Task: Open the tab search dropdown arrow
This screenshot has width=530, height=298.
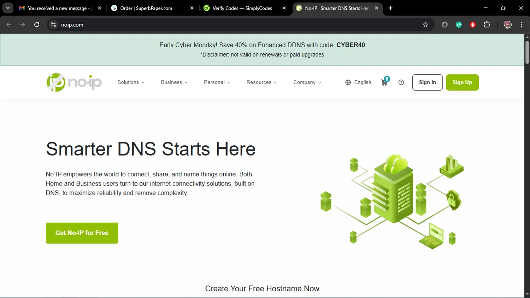Action: [x=8, y=8]
